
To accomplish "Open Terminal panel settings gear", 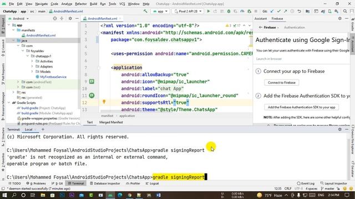I will (340, 129).
